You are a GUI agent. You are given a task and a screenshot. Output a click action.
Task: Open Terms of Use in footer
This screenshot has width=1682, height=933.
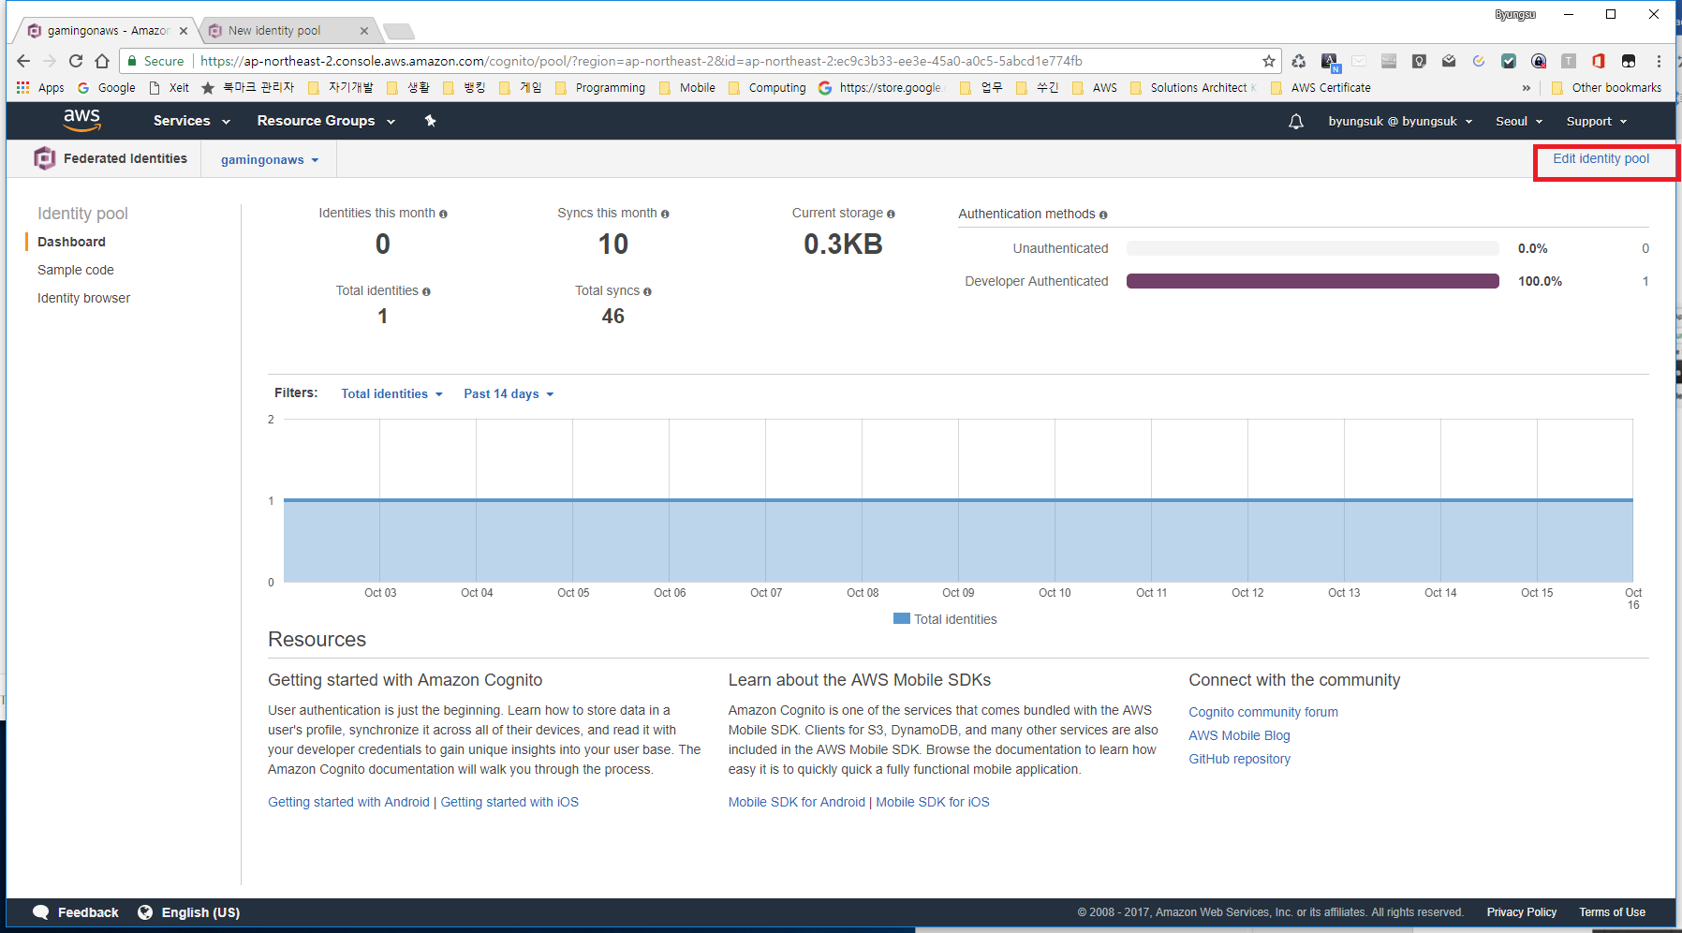click(1612, 912)
